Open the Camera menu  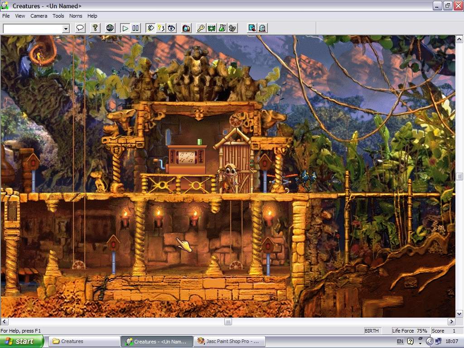[39, 16]
